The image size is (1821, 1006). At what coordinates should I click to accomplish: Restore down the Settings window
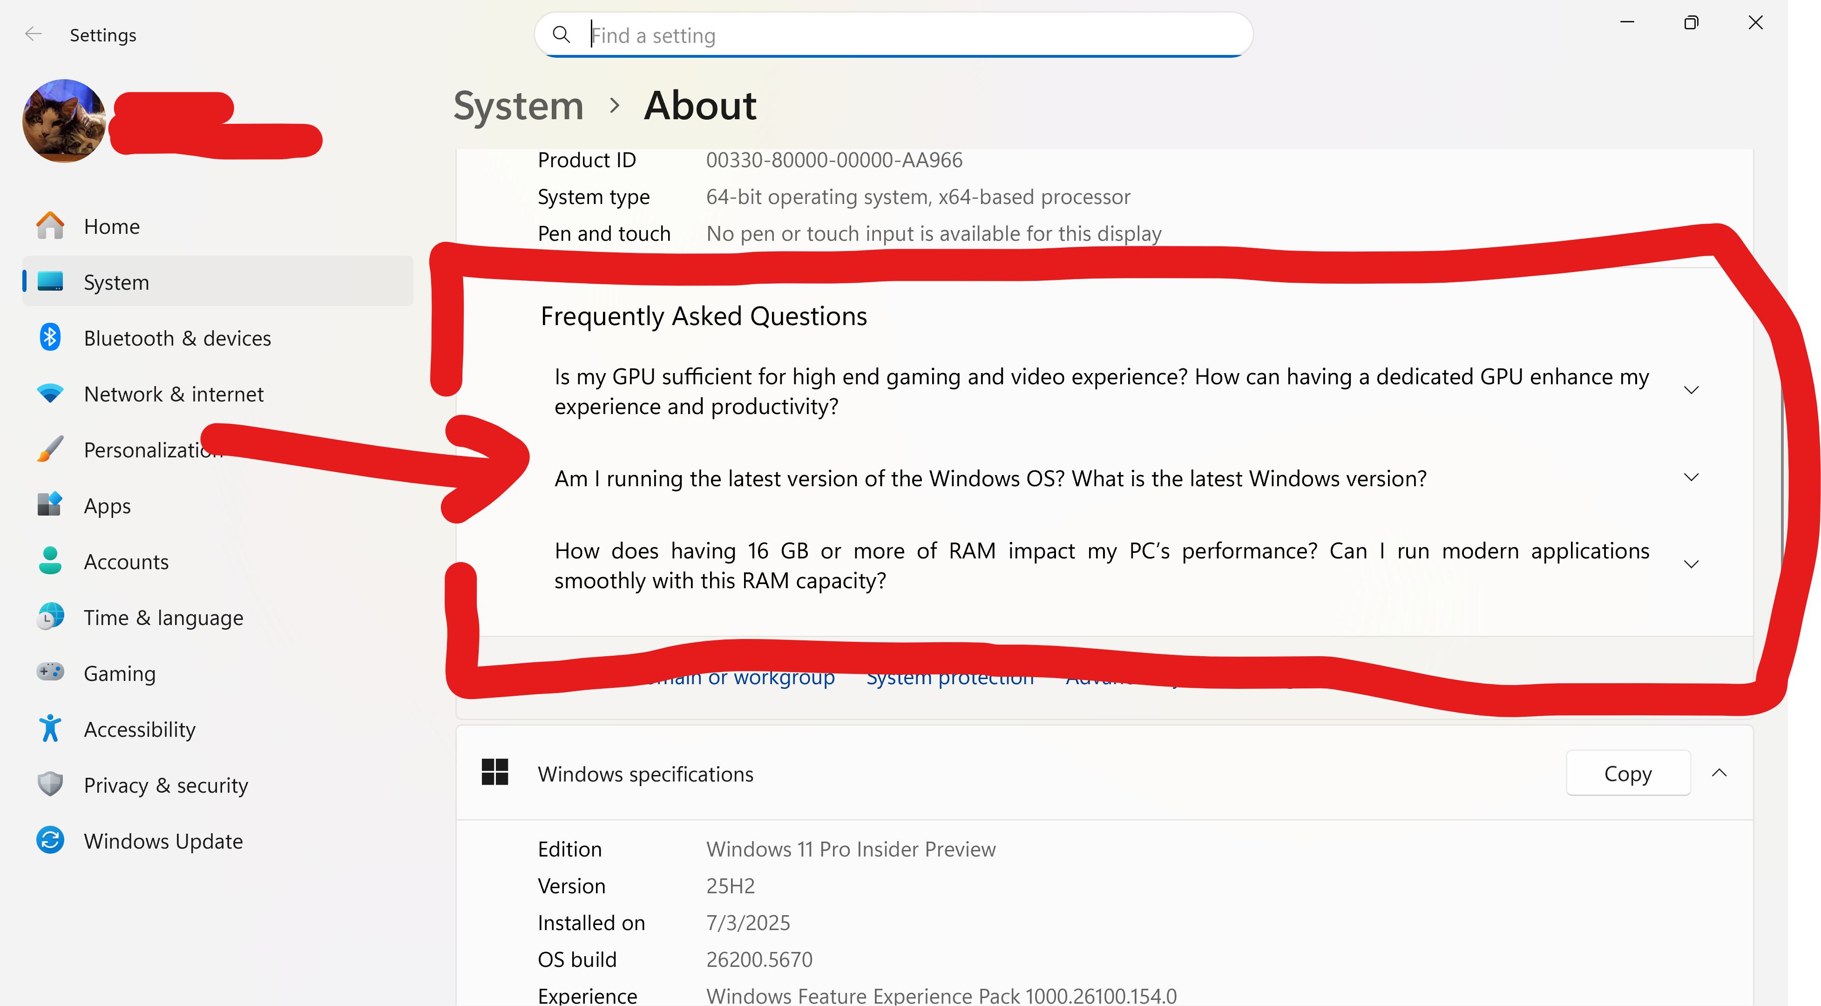click(x=1691, y=23)
